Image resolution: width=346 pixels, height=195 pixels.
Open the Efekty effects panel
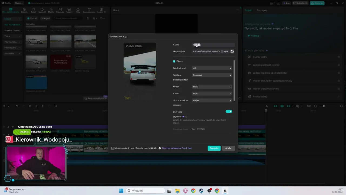tap(51, 10)
